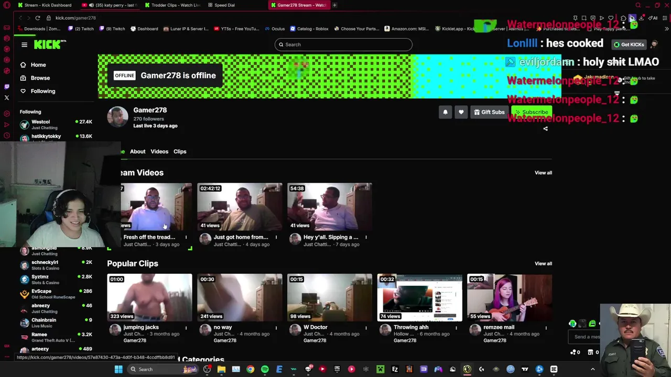This screenshot has height=377, width=671.
Task: Toggle the follow heart button
Action: pyautogui.click(x=461, y=112)
